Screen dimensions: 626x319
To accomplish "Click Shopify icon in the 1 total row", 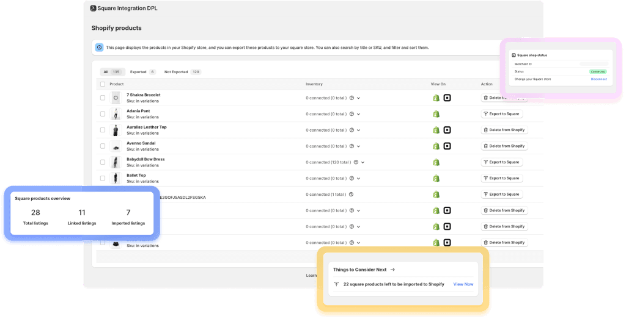I will click(x=436, y=195).
